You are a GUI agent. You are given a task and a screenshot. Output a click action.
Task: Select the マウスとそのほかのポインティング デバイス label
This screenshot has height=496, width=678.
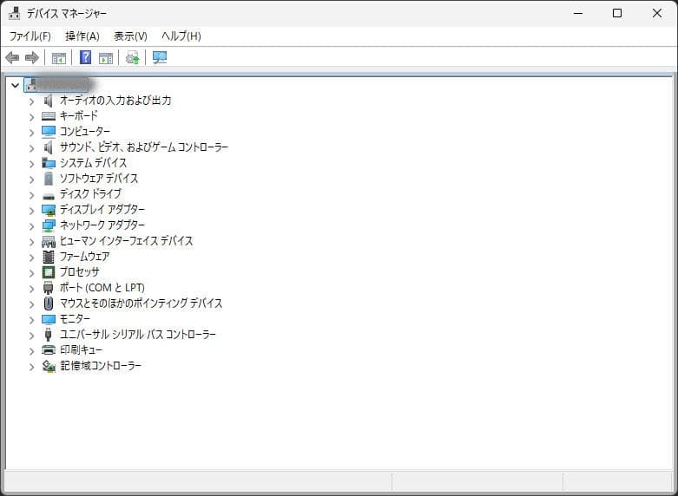click(141, 303)
